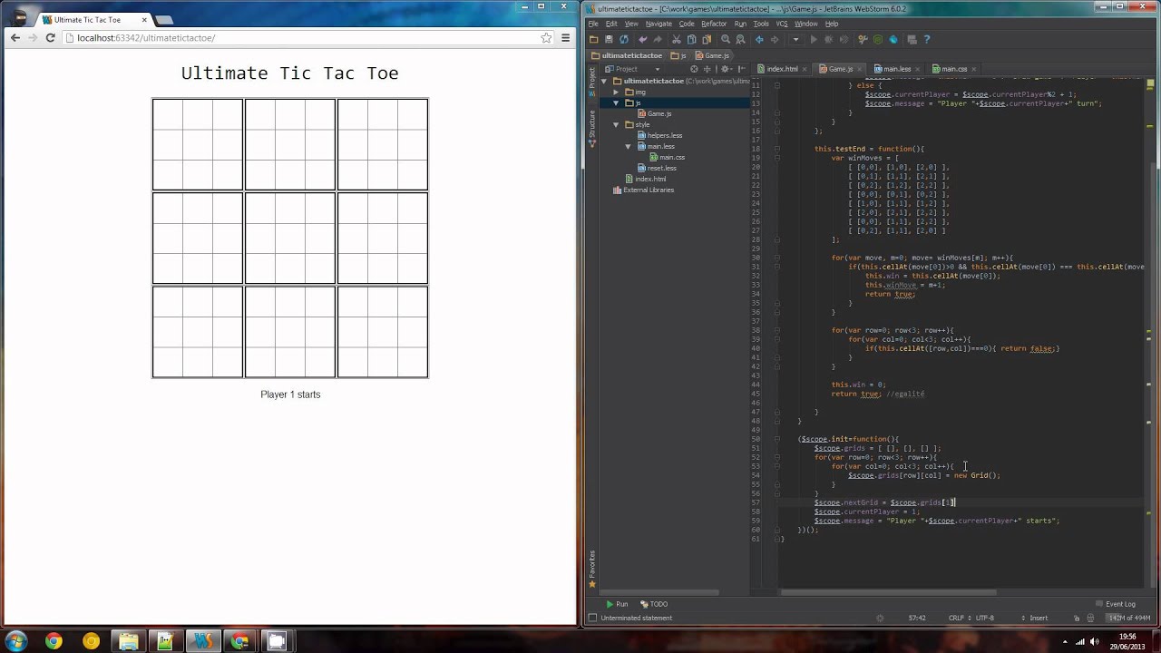This screenshot has height=653, width=1161.
Task: Click navigate Back arrow in WebStorm toolbar
Action: coord(759,39)
